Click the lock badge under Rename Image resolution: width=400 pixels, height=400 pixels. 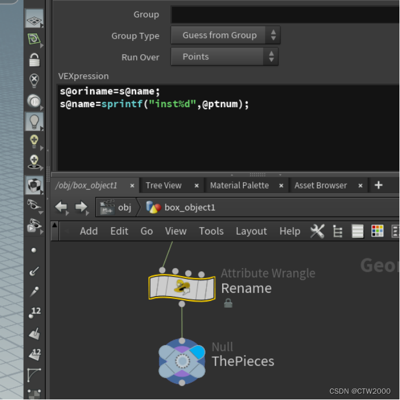pos(228,303)
